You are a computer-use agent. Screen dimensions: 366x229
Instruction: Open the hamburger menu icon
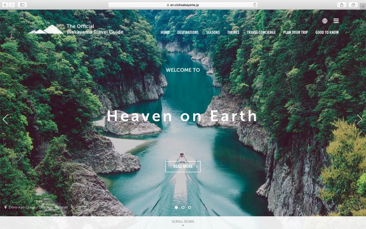[336, 21]
